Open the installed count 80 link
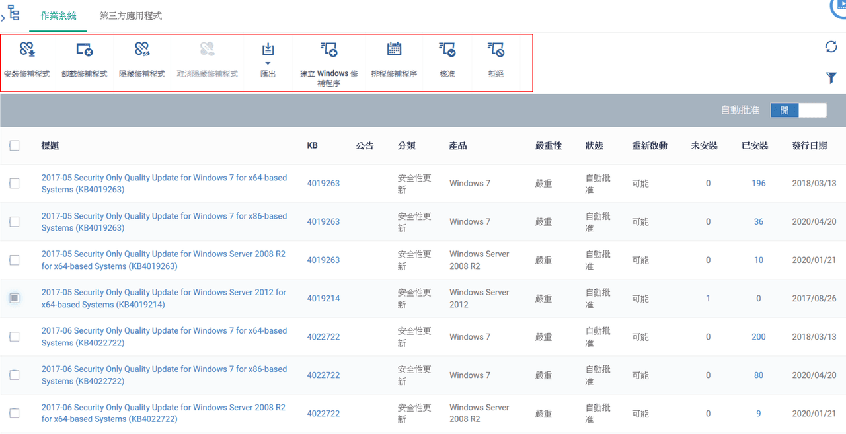The image size is (846, 434). click(x=759, y=375)
